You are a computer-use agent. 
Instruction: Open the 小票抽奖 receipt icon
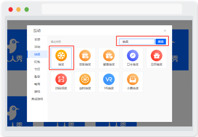(x=133, y=79)
